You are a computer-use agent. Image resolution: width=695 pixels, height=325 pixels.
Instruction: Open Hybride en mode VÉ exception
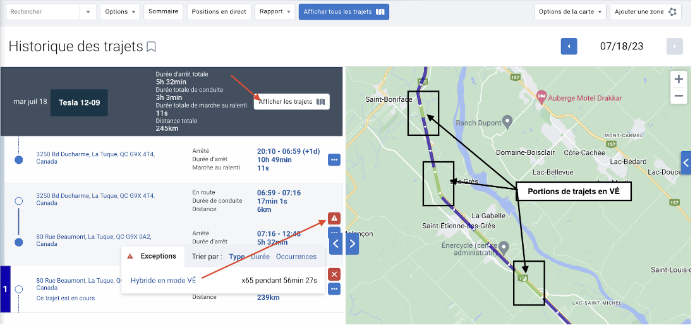tap(163, 280)
